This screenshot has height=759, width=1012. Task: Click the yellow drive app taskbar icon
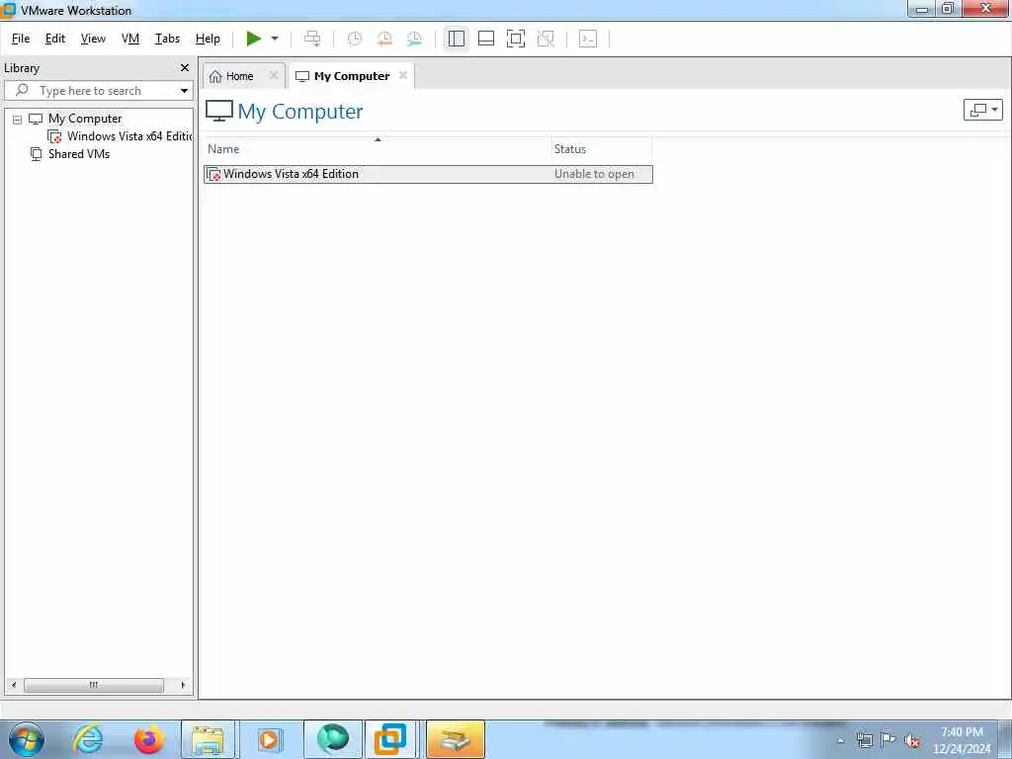click(x=455, y=739)
